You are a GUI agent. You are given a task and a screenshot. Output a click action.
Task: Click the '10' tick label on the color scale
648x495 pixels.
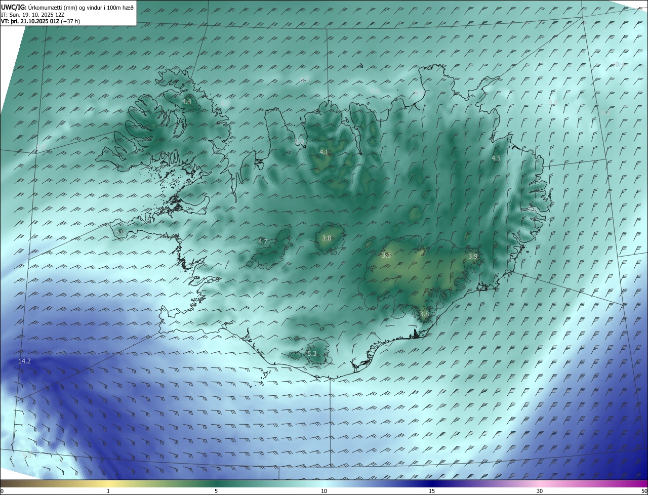324,491
